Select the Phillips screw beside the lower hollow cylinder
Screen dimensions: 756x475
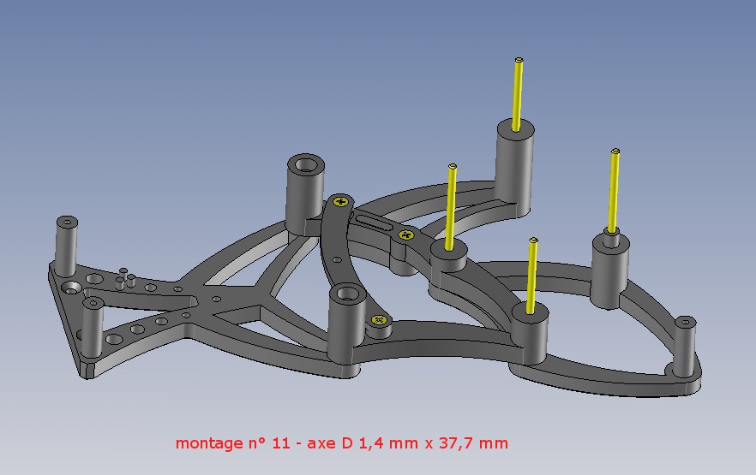pyautogui.click(x=379, y=319)
